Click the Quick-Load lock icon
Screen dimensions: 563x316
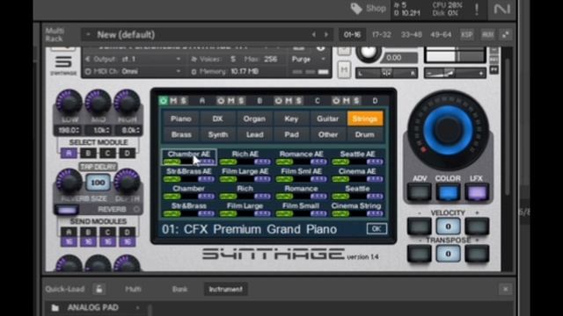click(x=99, y=289)
